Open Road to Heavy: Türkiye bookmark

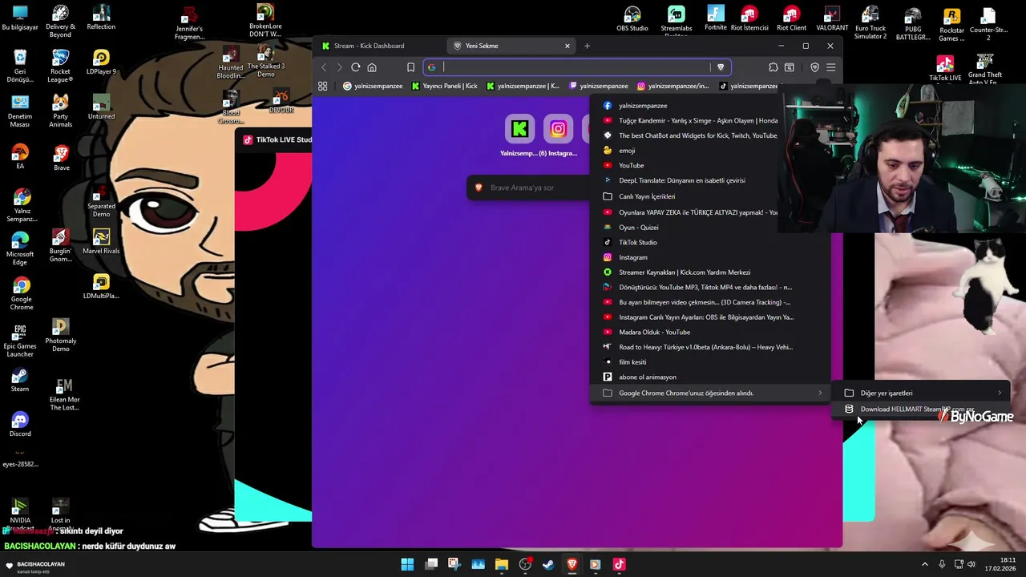pyautogui.click(x=709, y=347)
